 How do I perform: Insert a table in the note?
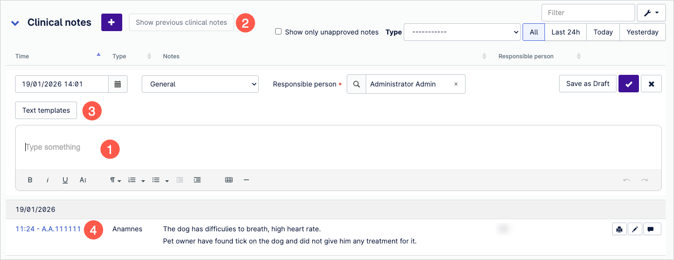[x=229, y=180]
